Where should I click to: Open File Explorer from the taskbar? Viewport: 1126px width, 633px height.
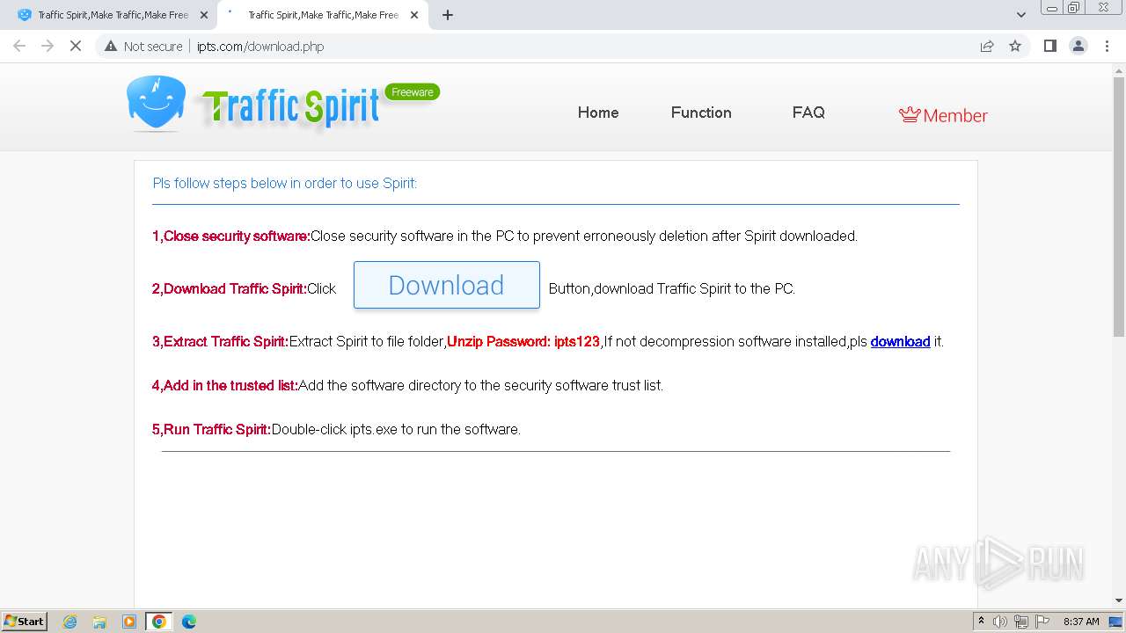coord(99,622)
